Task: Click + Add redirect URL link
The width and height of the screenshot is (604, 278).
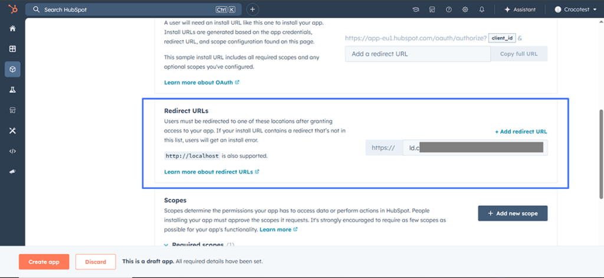Action: pyautogui.click(x=521, y=132)
